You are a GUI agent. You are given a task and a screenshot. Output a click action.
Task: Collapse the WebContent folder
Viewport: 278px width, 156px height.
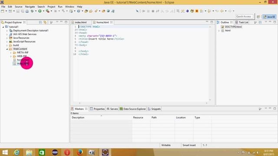[7, 49]
